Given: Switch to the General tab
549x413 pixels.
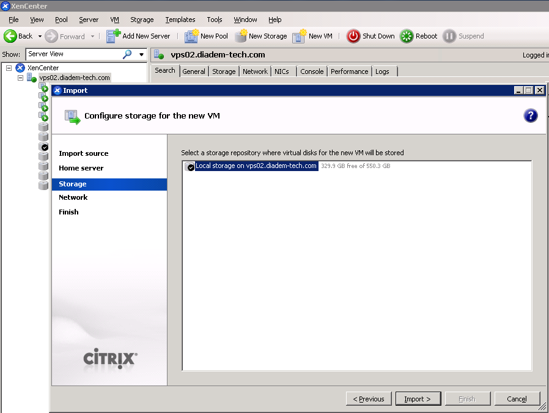Looking at the screenshot, I should point(194,71).
